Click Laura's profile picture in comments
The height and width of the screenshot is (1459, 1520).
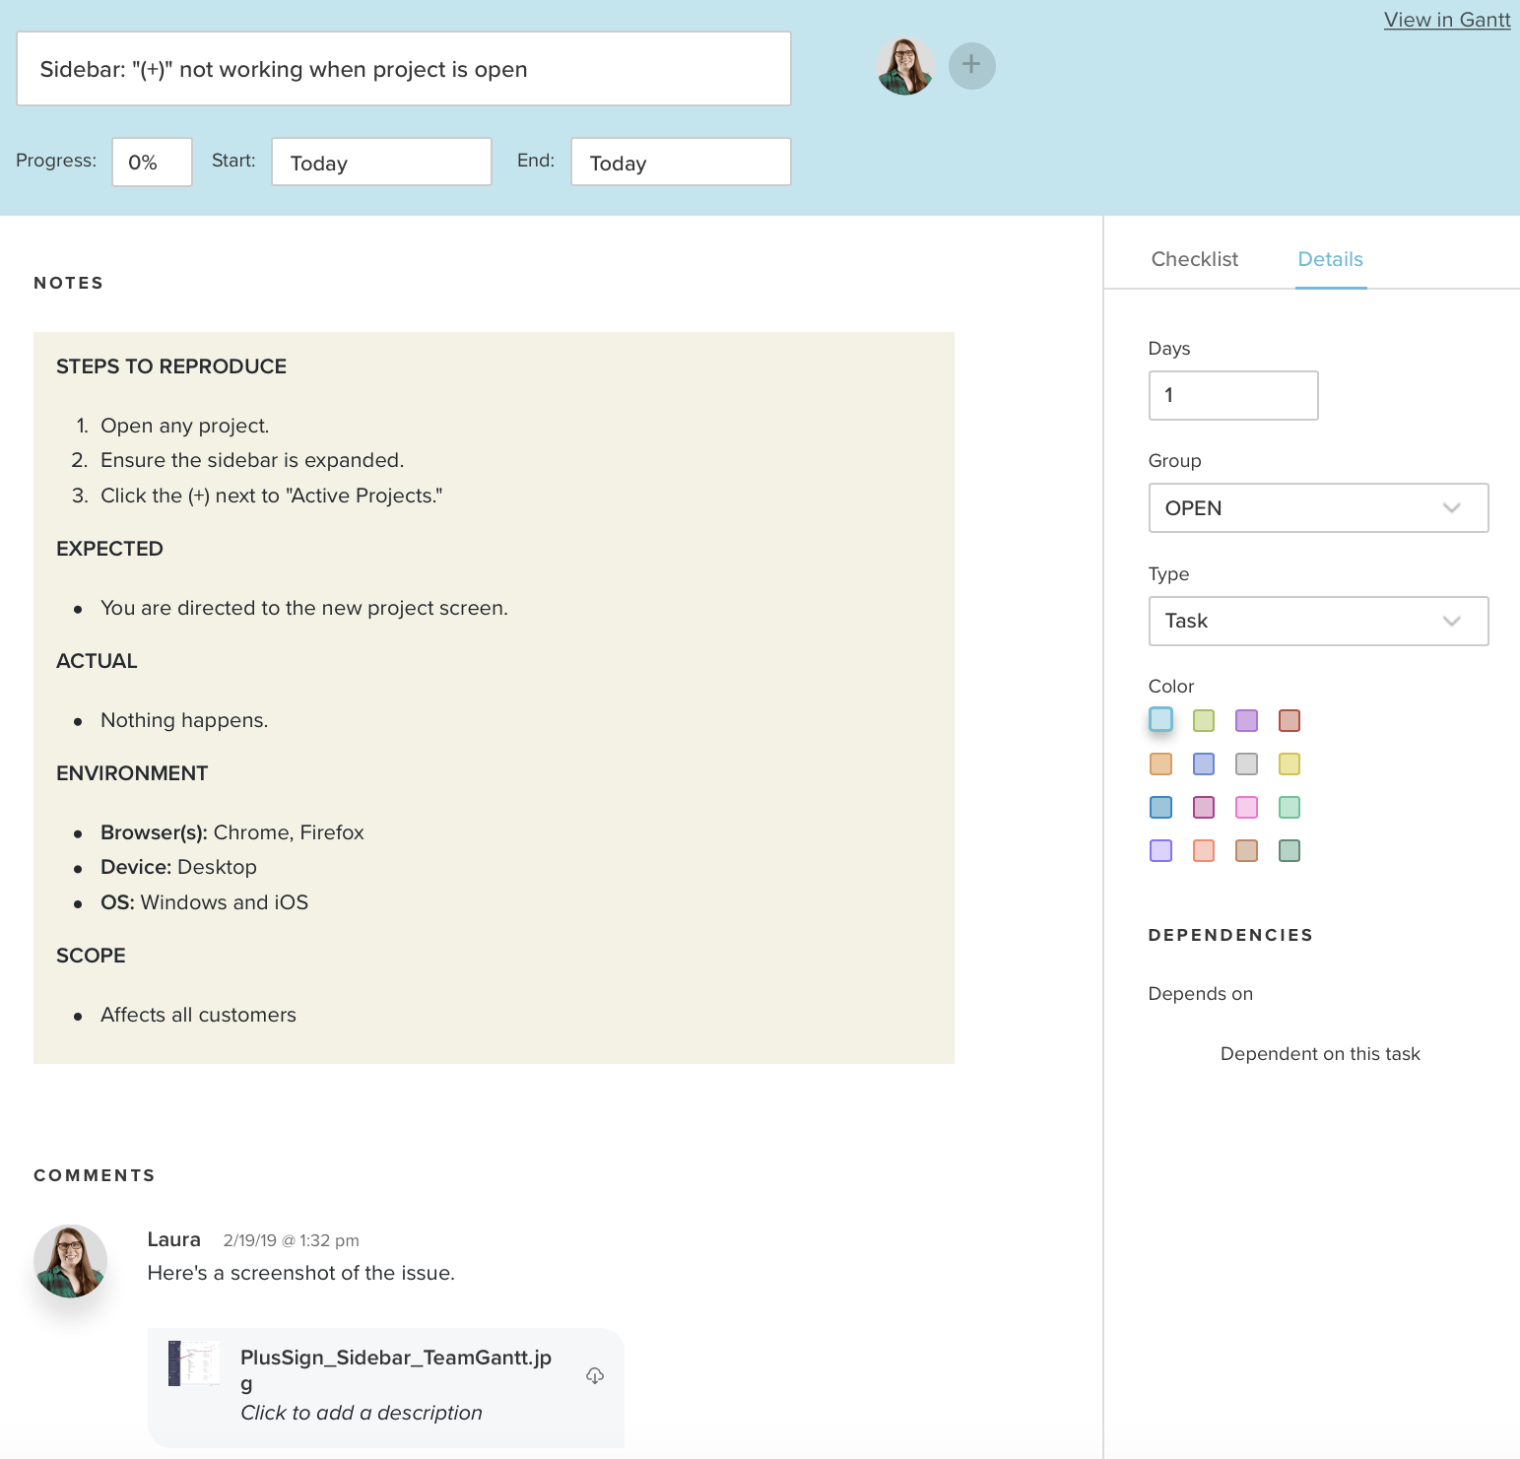click(69, 1261)
